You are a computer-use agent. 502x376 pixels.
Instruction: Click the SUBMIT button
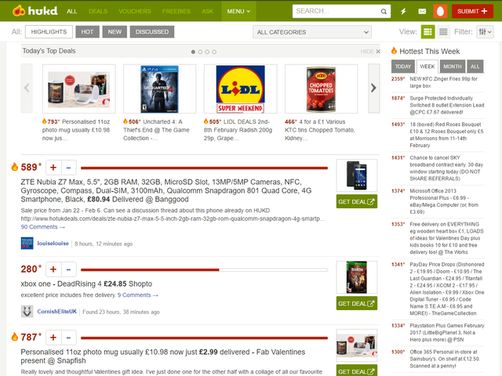(x=472, y=11)
